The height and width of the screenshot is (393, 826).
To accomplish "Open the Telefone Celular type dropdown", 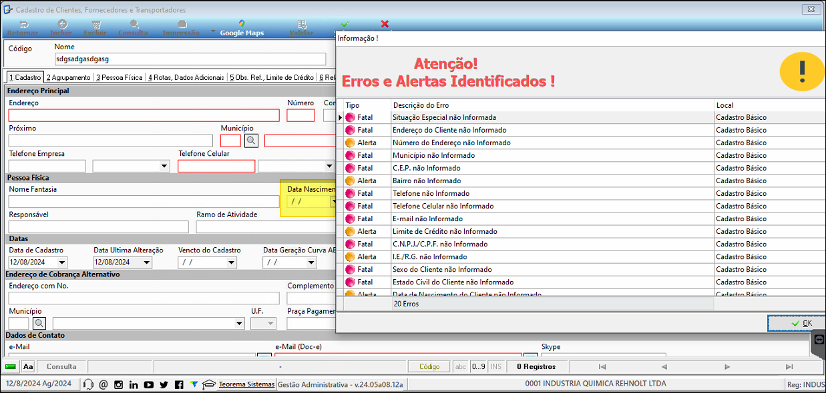I will point(329,166).
